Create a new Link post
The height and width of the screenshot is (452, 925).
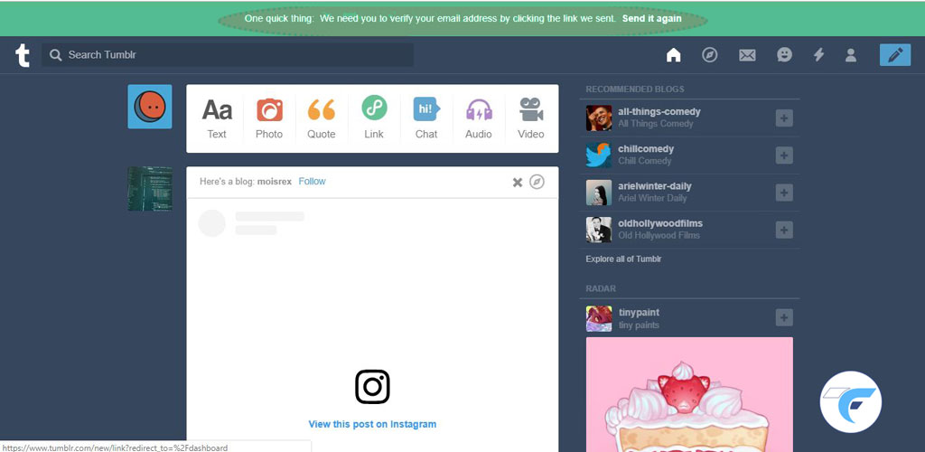(374, 118)
